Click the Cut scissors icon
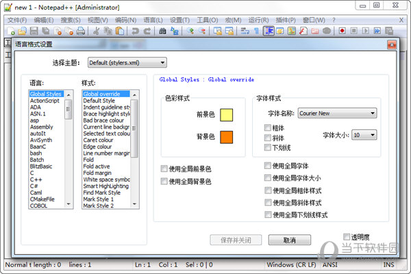Screen dimensions: 411x274 (x=96, y=31)
